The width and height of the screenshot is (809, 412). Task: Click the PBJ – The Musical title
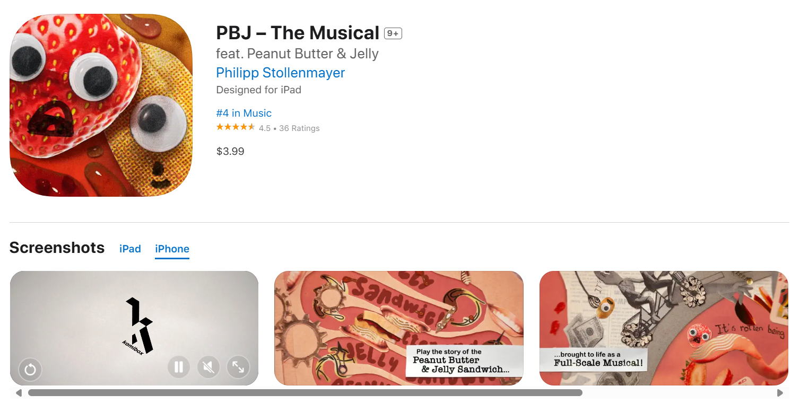tap(298, 33)
